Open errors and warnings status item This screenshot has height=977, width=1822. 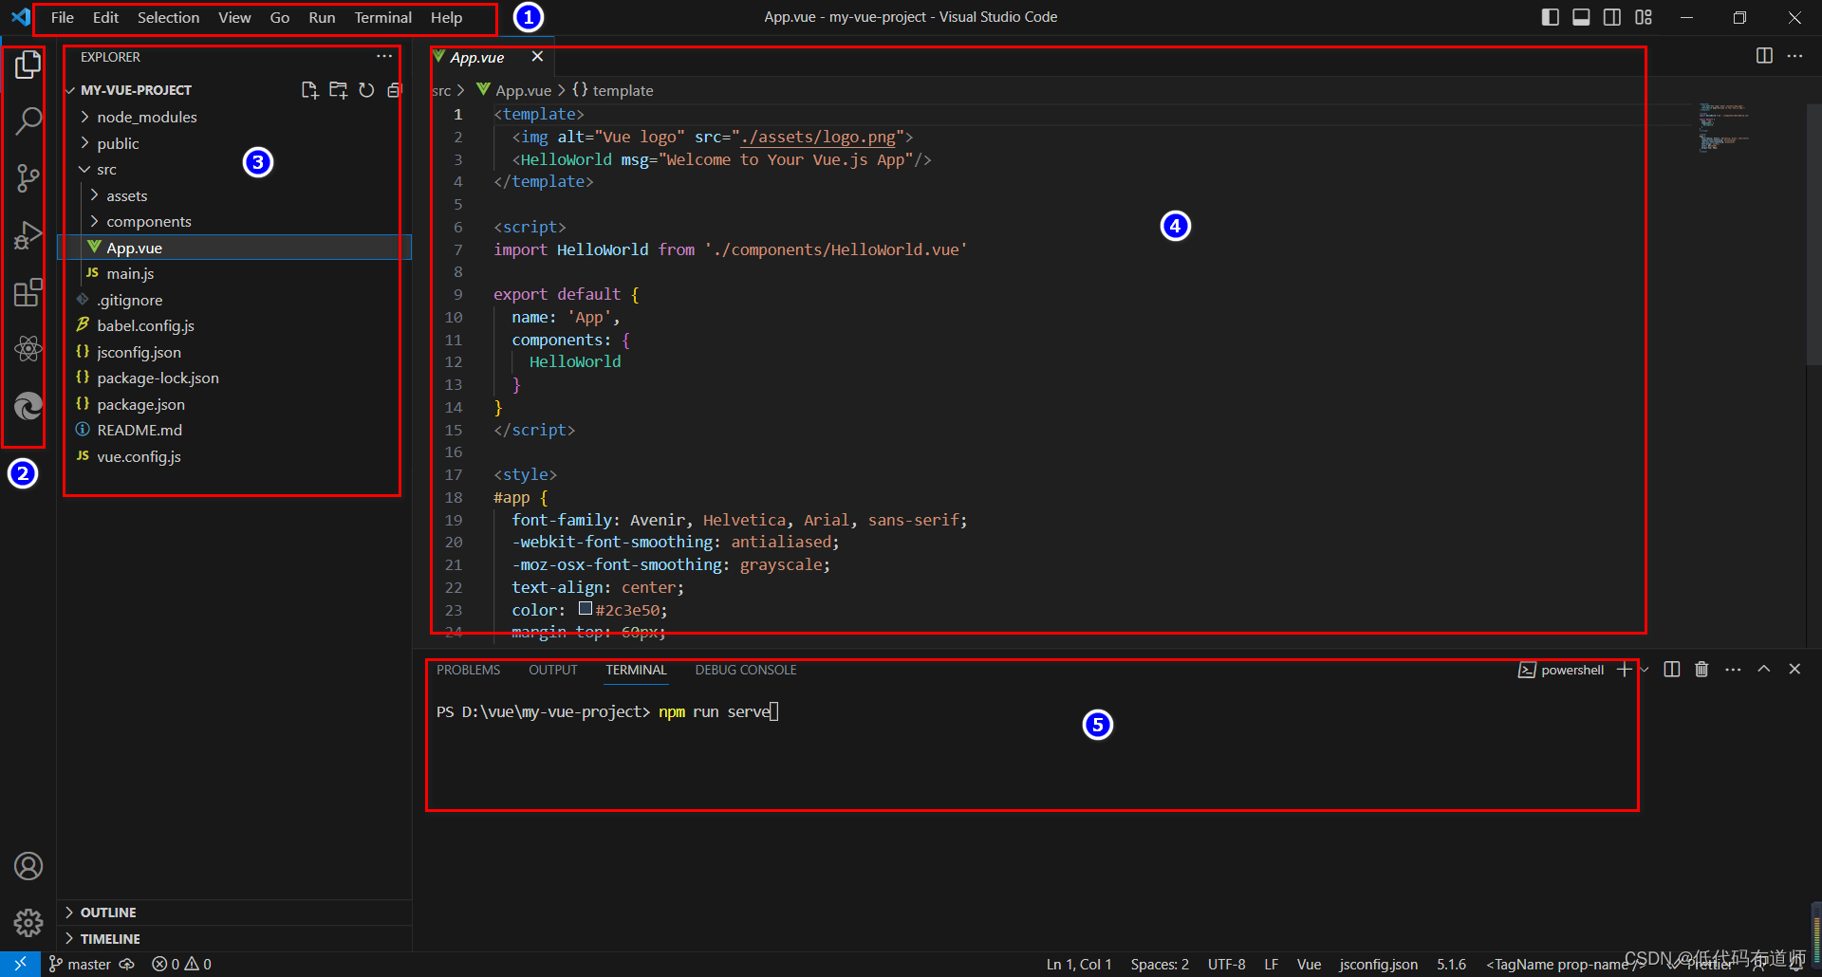point(182,964)
